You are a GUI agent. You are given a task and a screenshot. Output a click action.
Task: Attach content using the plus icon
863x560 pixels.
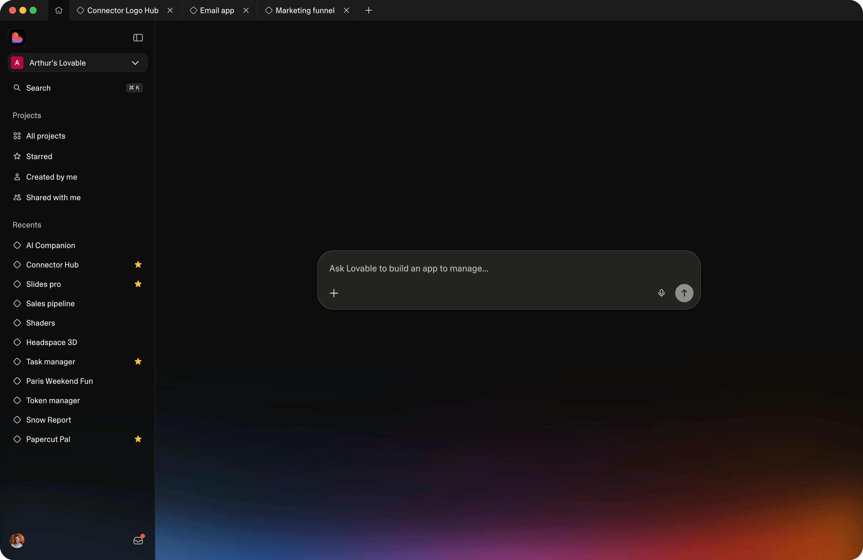[x=334, y=293]
